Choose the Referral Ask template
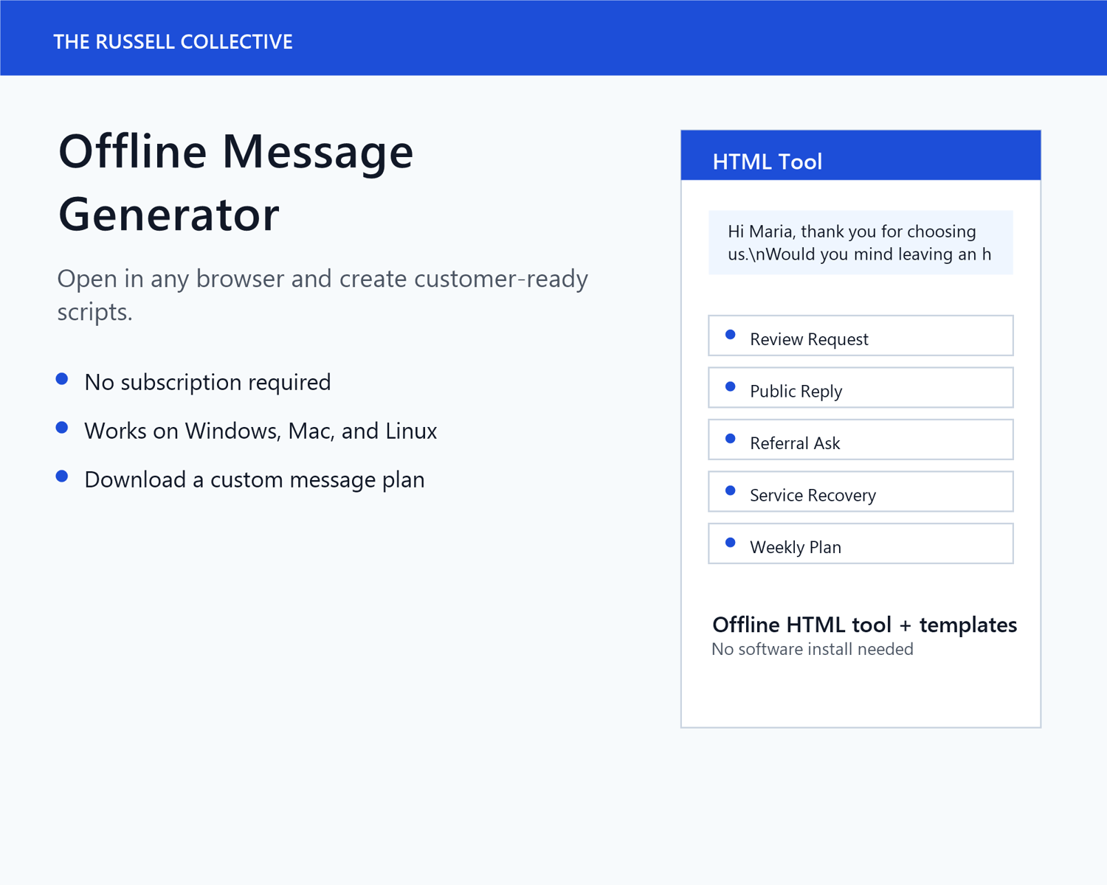This screenshot has height=885, width=1107. click(x=861, y=440)
